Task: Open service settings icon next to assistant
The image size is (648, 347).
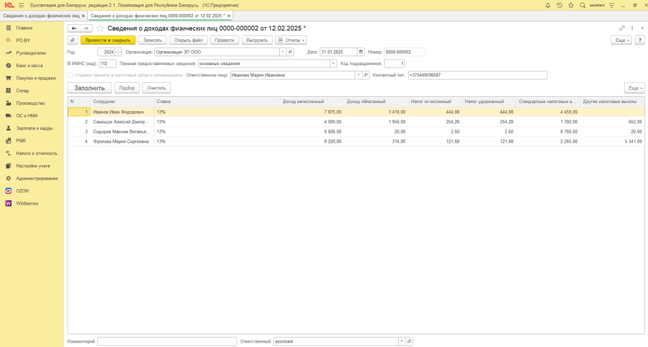Action: click(x=612, y=5)
